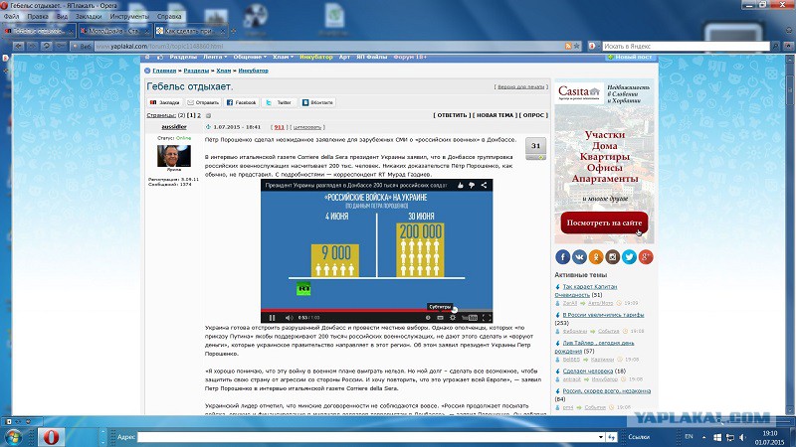796x447 pixels.
Task: Click the ОПРОС link
Action: click(x=533, y=115)
